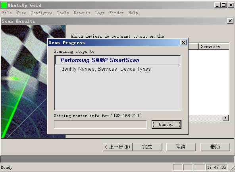This screenshot has width=235, height=172.
Task: Open the Help menu
Action: 133,13
